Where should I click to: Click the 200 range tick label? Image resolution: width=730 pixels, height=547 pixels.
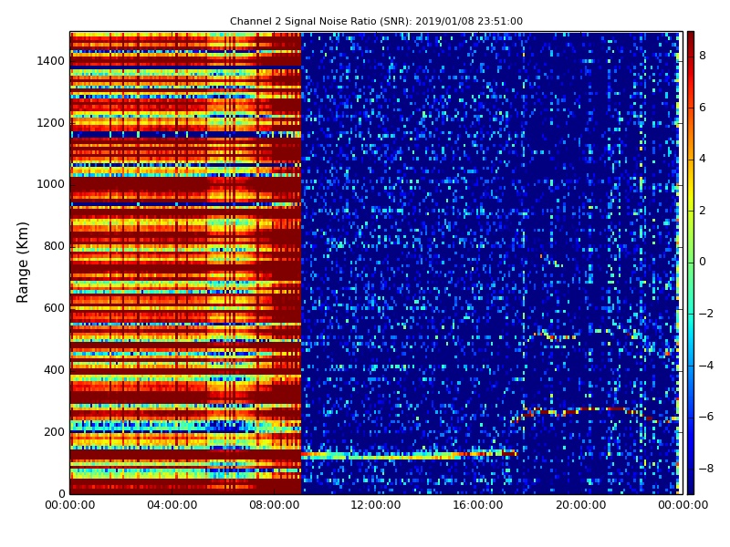54,431
